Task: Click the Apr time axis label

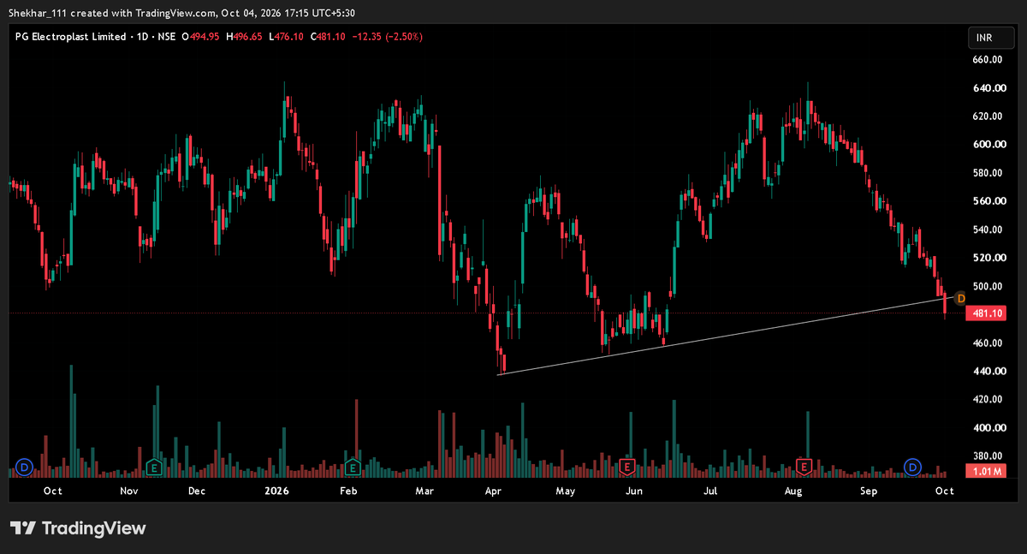Action: click(x=493, y=491)
